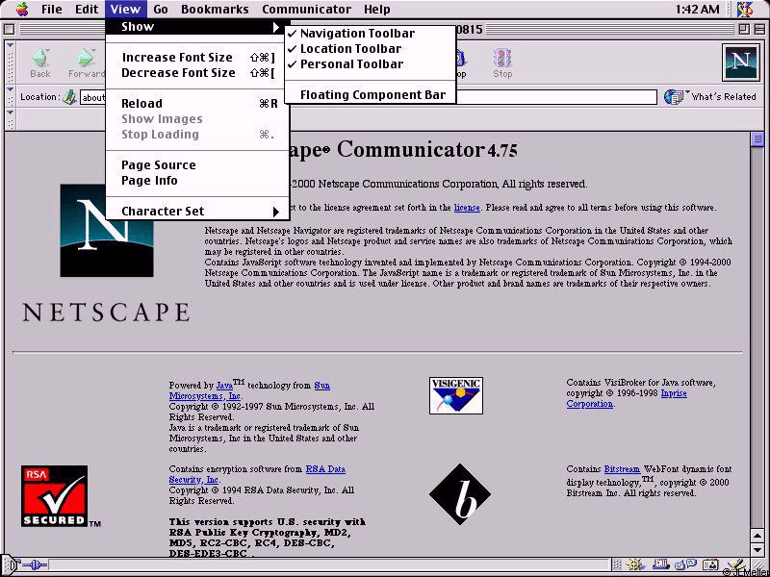Viewport: 770px width, 577px height.
Task: Click the component bar grip handle
Action: [x=617, y=564]
